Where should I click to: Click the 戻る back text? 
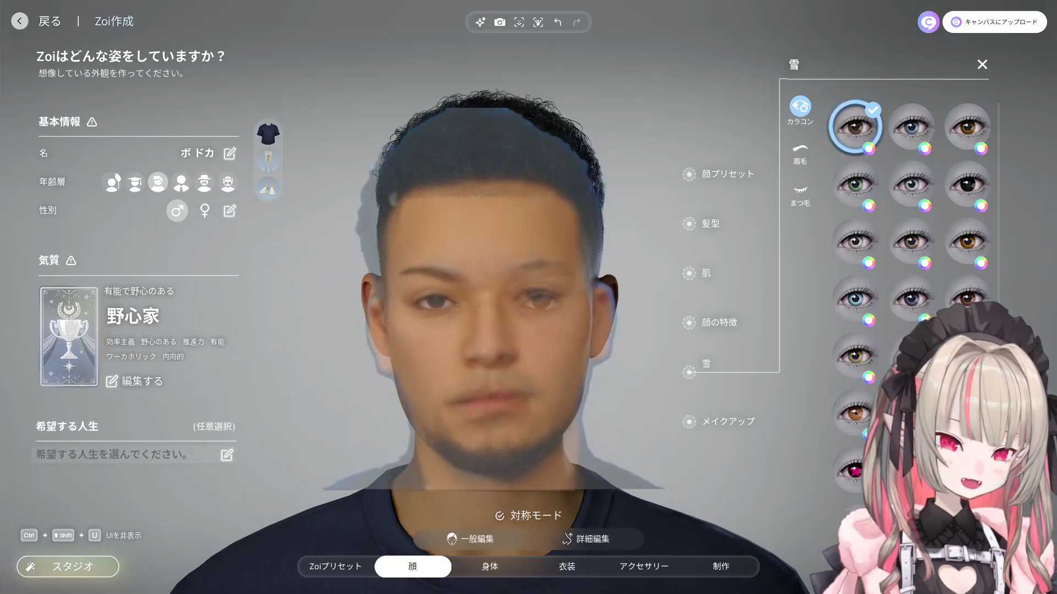click(x=50, y=21)
